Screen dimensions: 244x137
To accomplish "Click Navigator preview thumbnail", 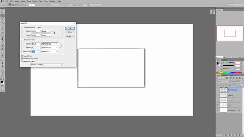I will 230,33.
